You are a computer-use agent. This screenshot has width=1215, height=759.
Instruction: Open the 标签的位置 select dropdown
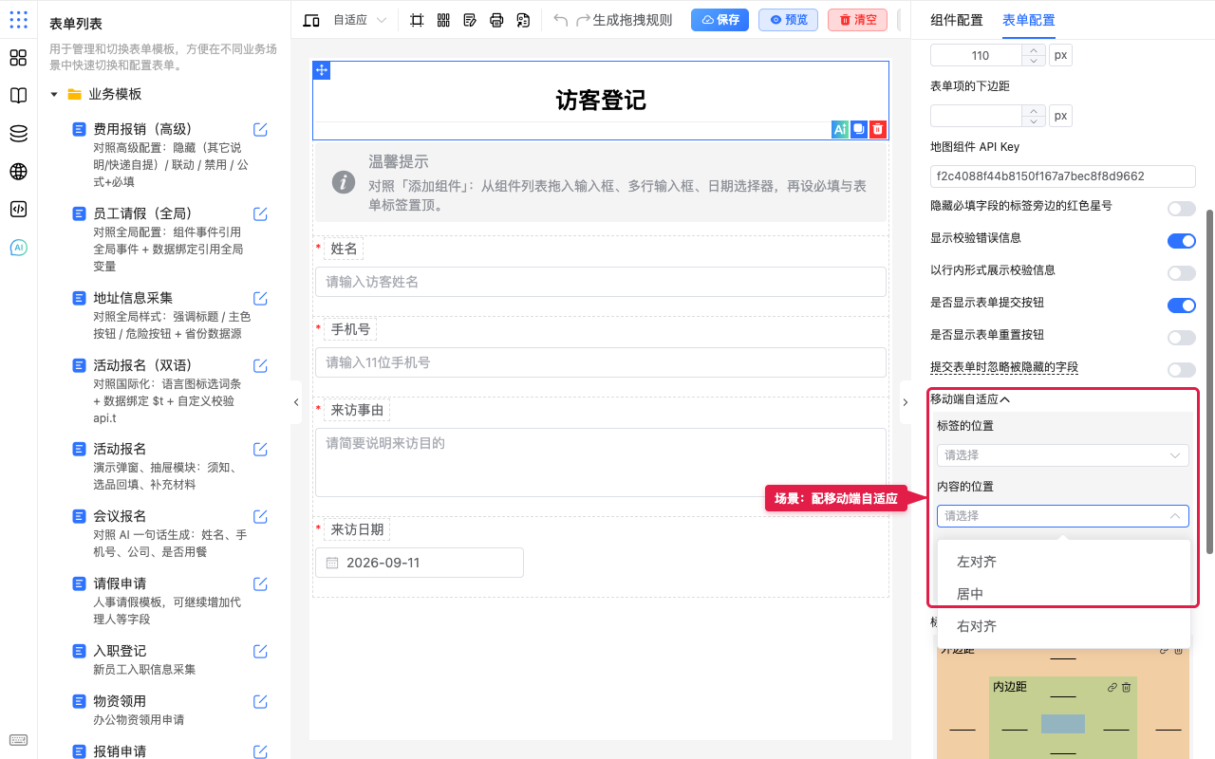pos(1062,455)
